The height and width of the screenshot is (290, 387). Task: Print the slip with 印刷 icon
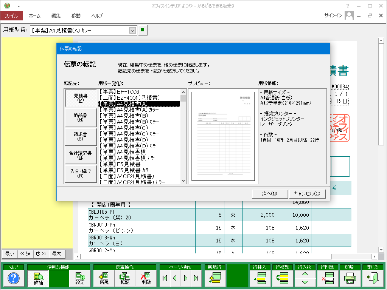[x=350, y=278]
